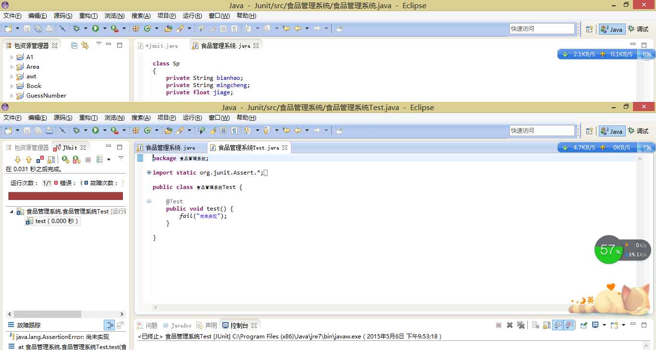Click New Java Class icon in lower toolbar
Viewport: 656px width, 350px height.
[x=147, y=130]
